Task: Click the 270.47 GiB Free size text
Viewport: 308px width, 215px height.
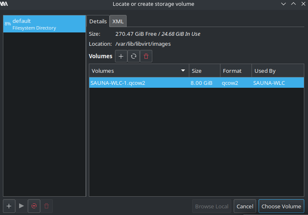Action: click(136, 34)
